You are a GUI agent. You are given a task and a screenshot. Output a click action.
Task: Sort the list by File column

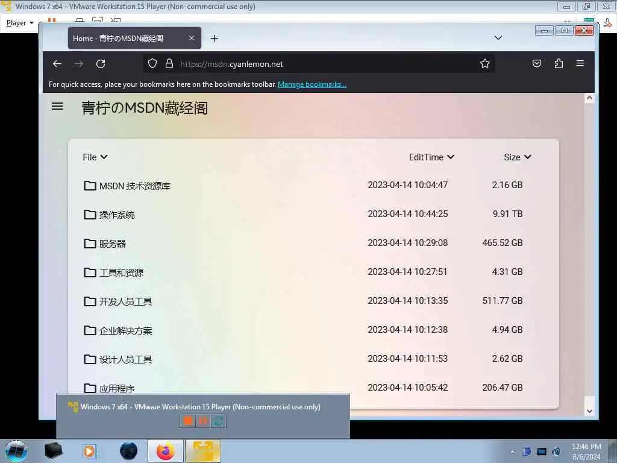[95, 157]
